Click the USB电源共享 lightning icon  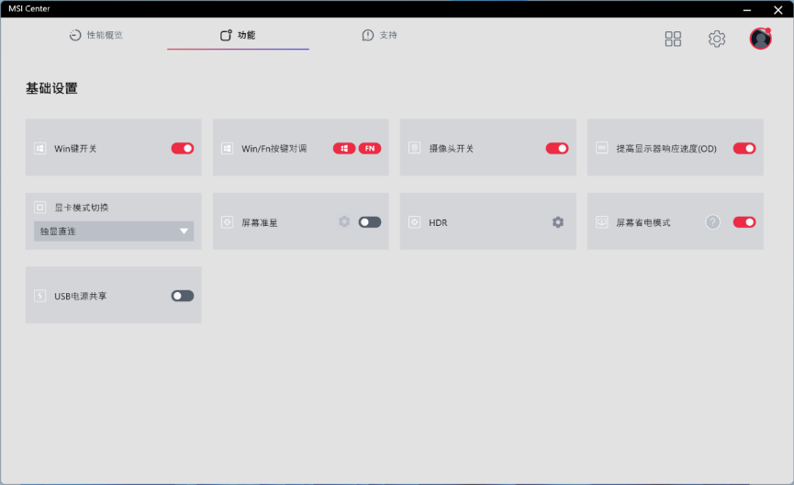point(39,296)
